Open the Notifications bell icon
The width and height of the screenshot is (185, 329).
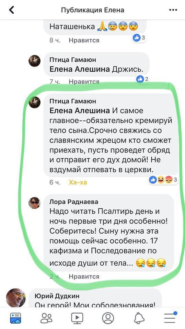coord(139,318)
